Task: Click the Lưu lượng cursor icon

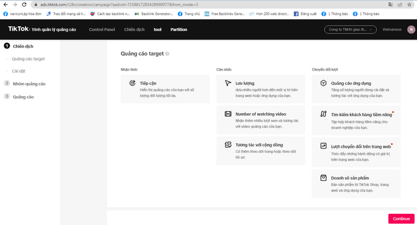Action: pyautogui.click(x=228, y=83)
